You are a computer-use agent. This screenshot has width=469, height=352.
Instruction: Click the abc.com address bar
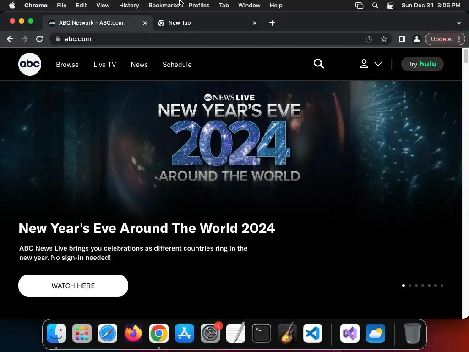point(221,39)
